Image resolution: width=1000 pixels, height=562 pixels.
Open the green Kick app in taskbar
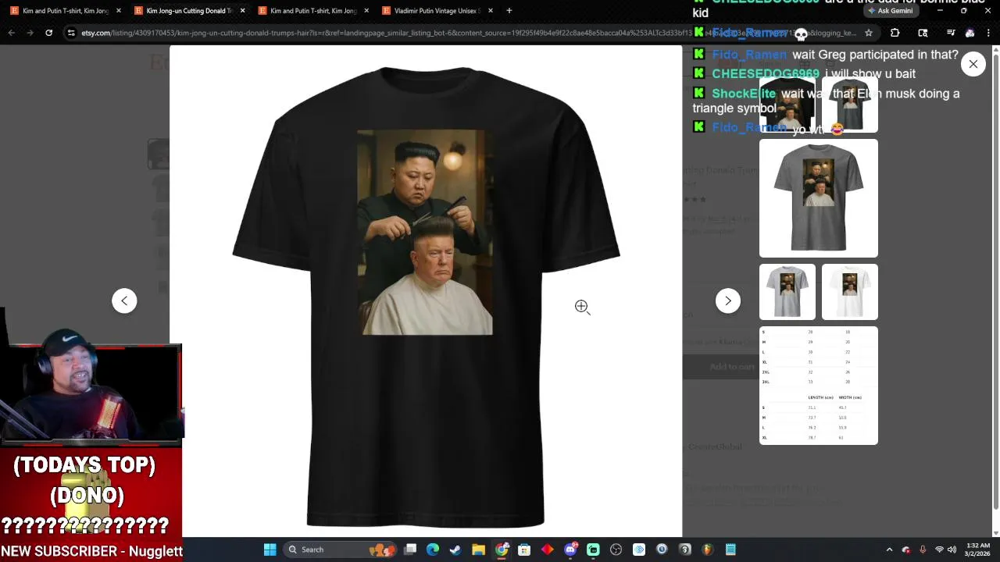tap(593, 550)
